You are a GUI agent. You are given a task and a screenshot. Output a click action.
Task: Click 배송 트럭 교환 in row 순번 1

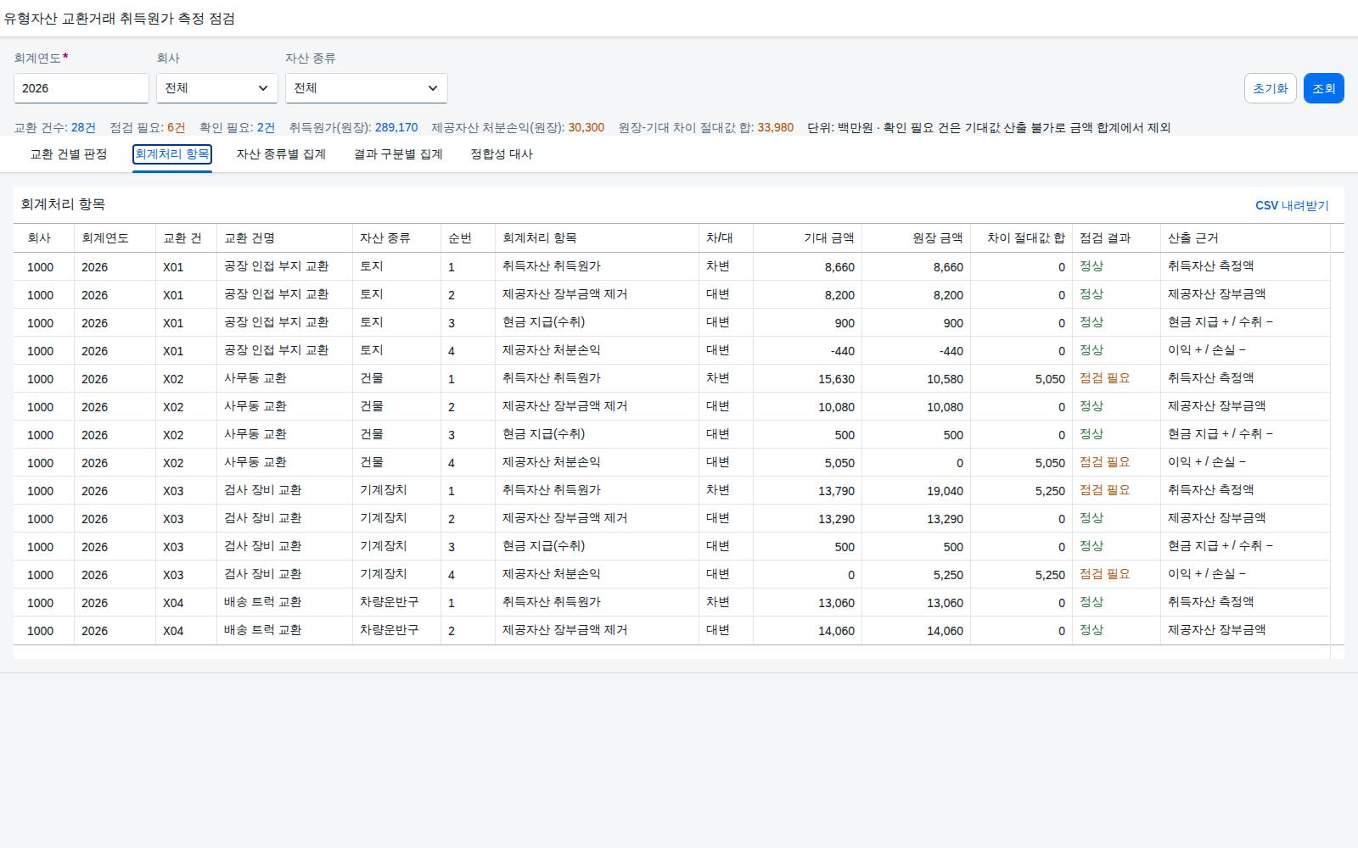[x=262, y=602]
